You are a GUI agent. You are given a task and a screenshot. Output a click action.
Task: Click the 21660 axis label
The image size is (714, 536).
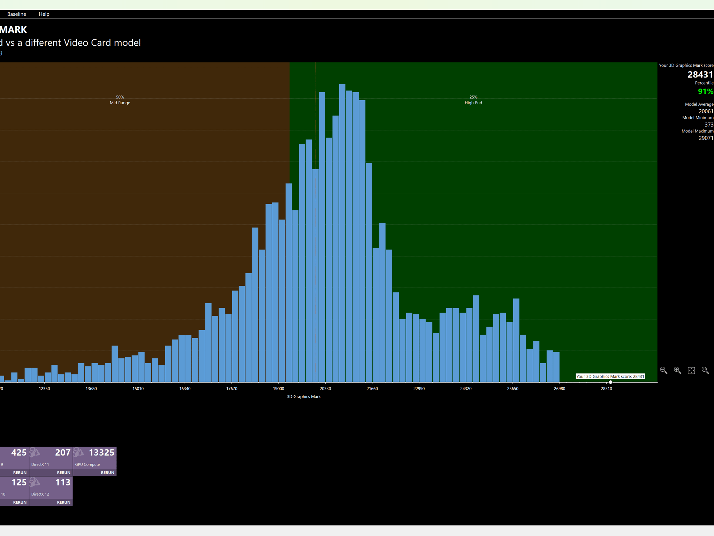coord(372,388)
